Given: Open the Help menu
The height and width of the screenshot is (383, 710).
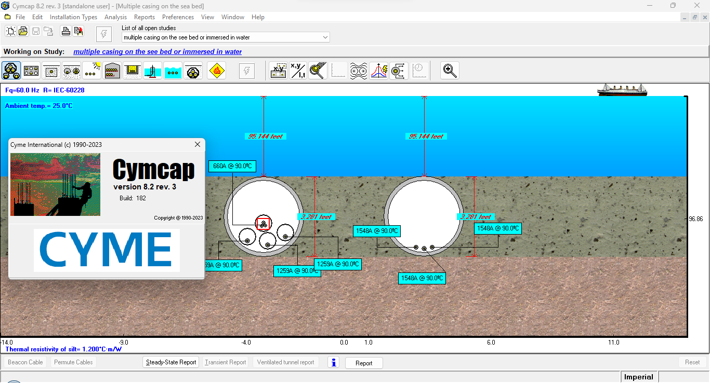Looking at the screenshot, I should pyautogui.click(x=258, y=17).
